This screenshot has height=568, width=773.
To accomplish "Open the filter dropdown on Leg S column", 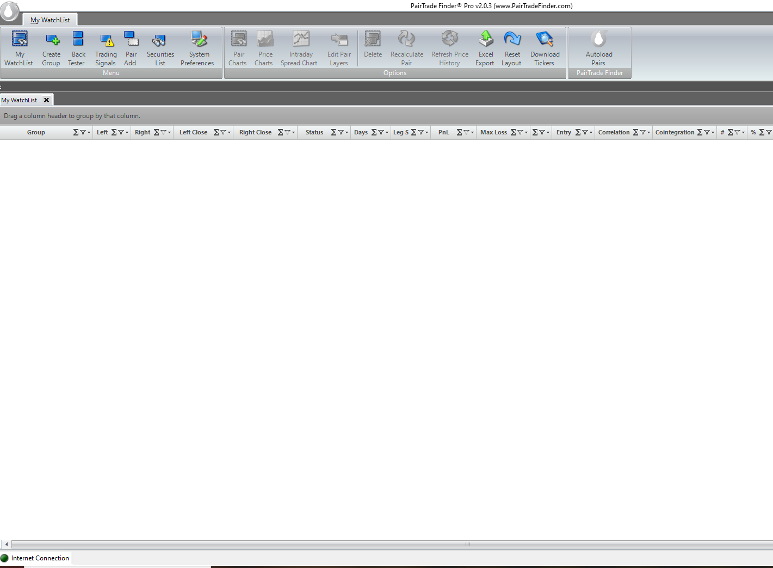I will pyautogui.click(x=423, y=132).
